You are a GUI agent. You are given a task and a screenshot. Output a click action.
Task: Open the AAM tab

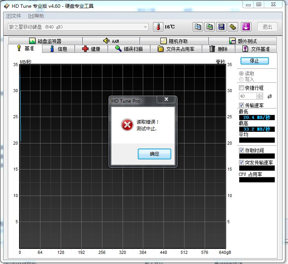click(111, 41)
